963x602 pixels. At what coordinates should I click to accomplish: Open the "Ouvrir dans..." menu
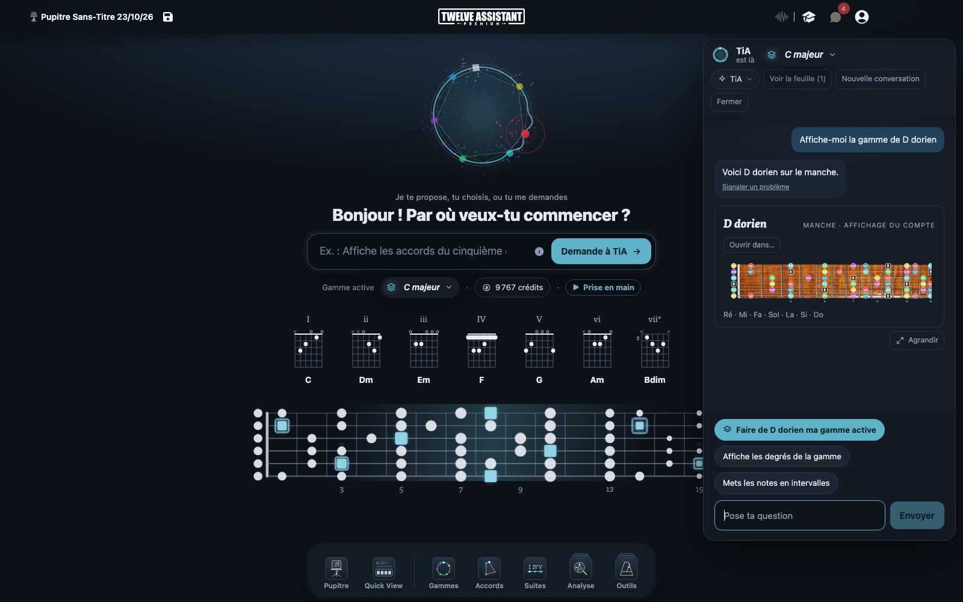click(752, 245)
